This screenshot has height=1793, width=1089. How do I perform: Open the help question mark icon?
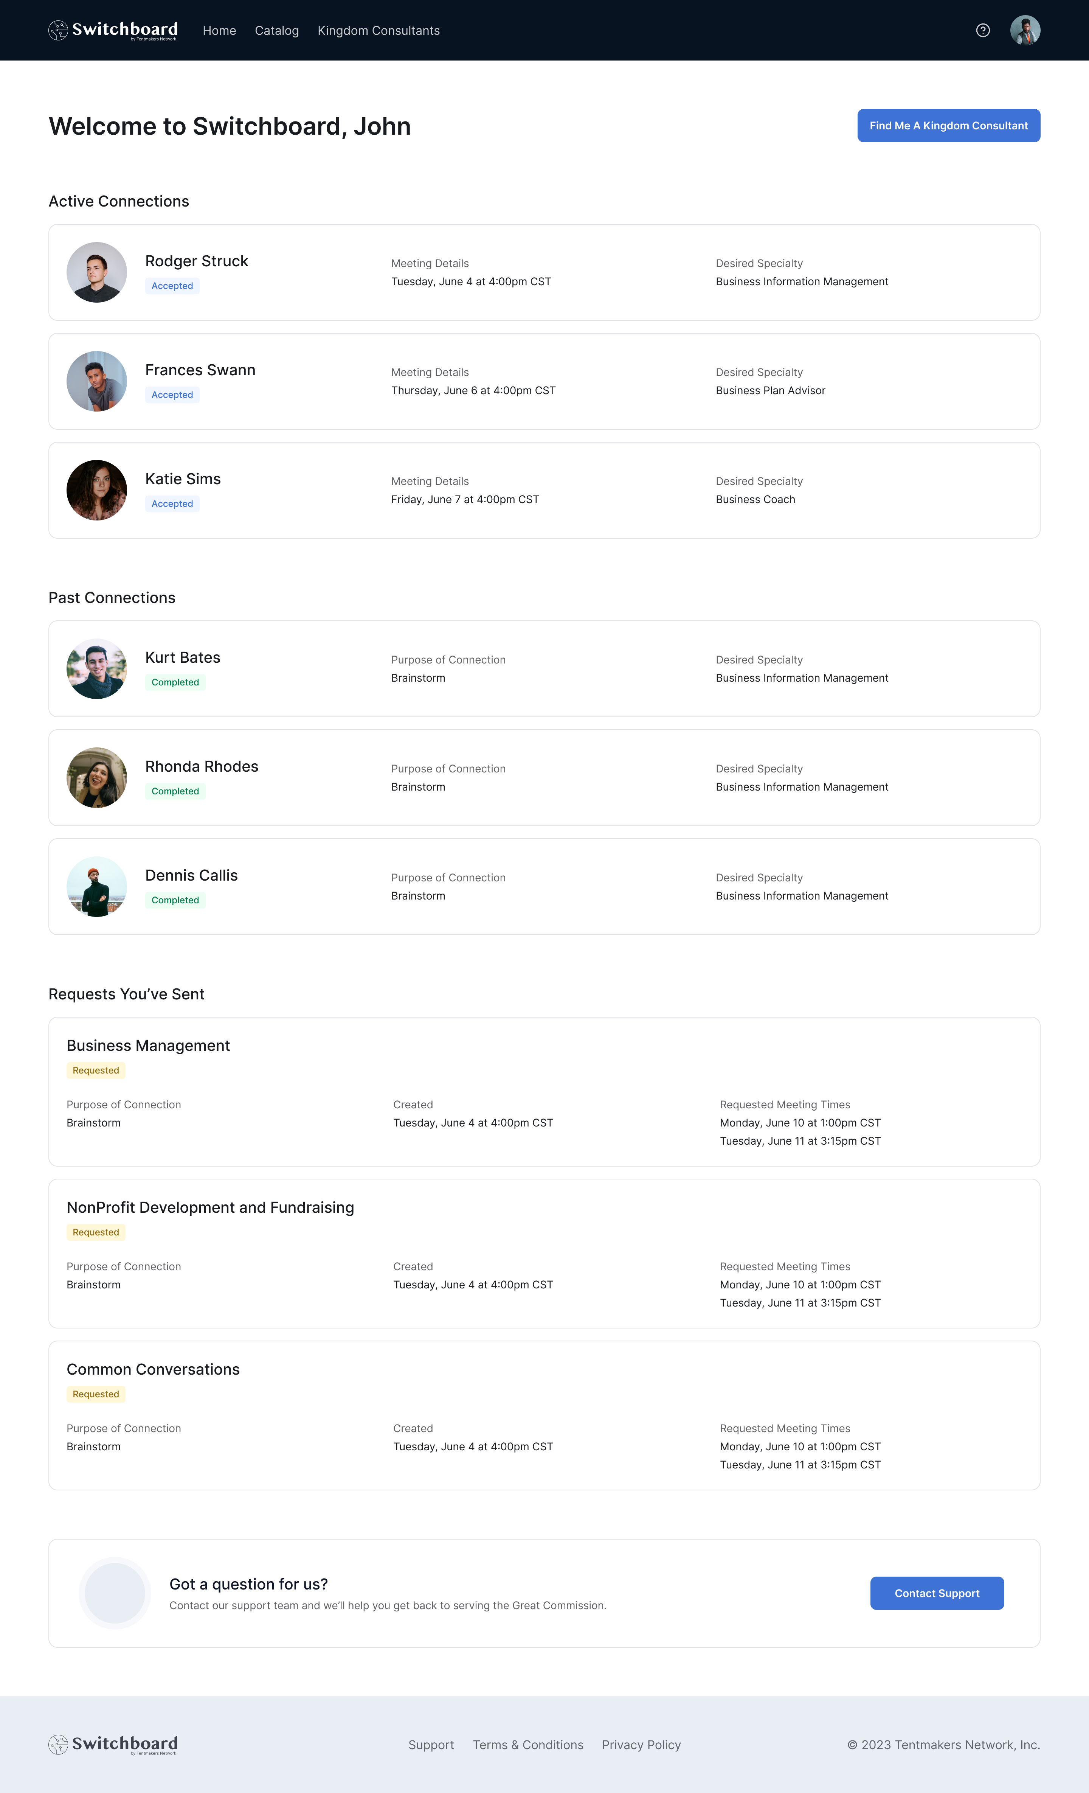983,30
